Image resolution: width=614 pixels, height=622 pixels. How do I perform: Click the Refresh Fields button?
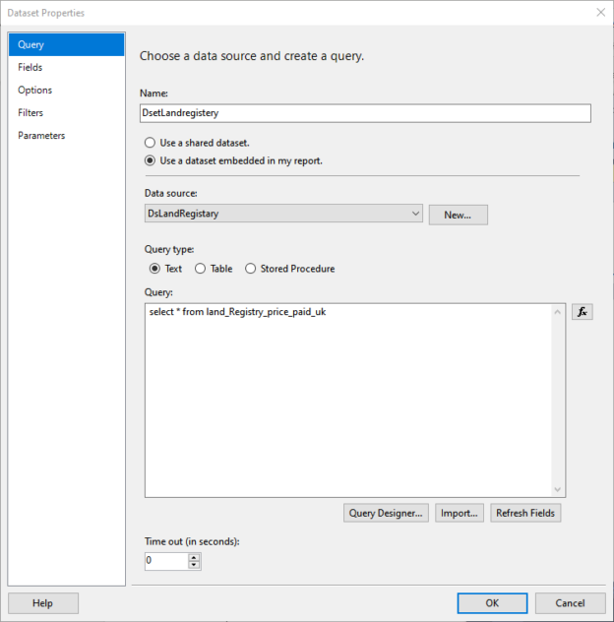(525, 513)
